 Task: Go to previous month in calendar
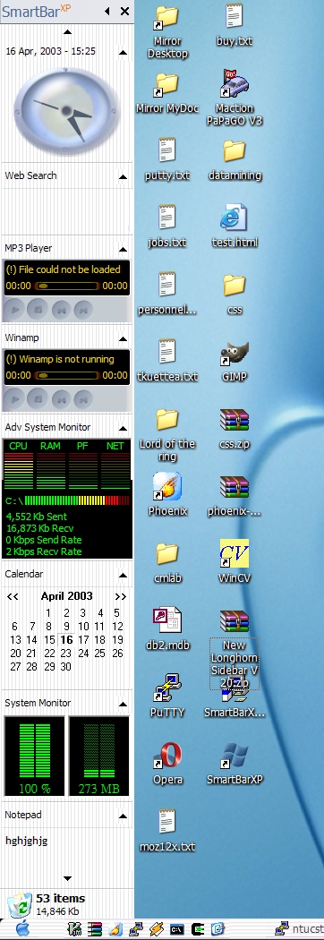(x=12, y=596)
